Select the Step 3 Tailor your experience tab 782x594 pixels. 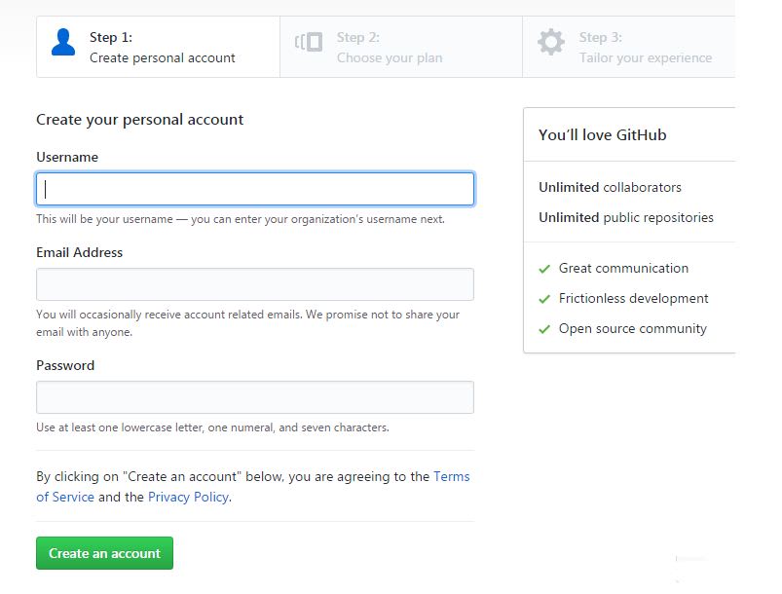tap(629, 47)
